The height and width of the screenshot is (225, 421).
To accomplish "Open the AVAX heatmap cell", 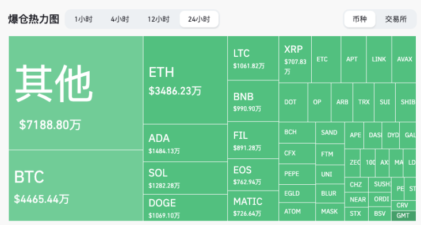I will point(404,60).
